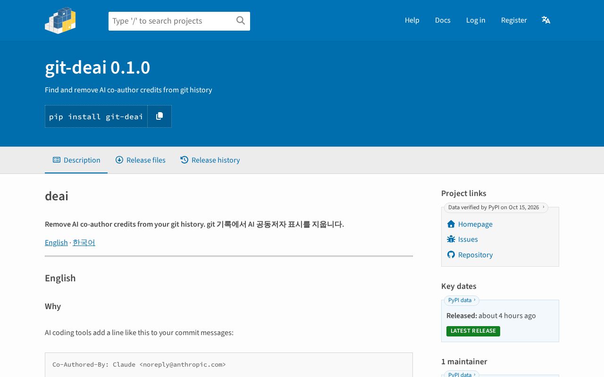Viewport: 604px width, 377px height.
Task: Switch to the Description tab
Action: pos(76,160)
